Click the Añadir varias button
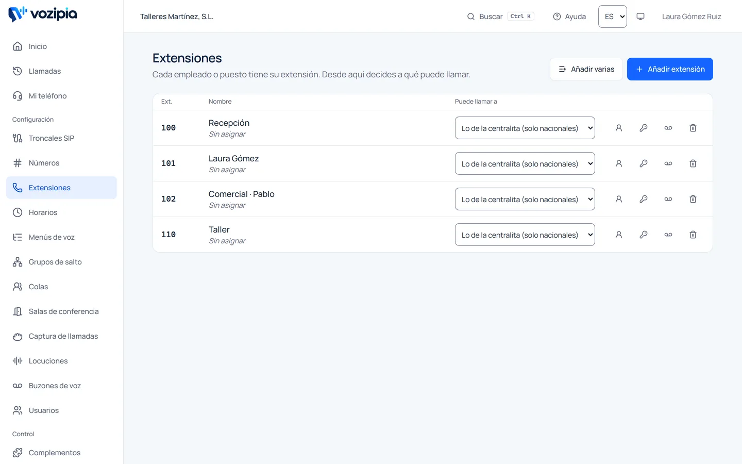Image resolution: width=742 pixels, height=464 pixels. pos(586,69)
